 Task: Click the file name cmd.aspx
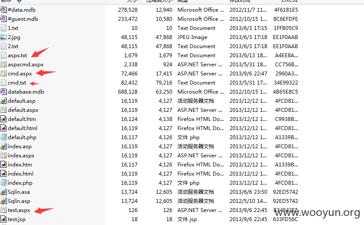coord(20,74)
